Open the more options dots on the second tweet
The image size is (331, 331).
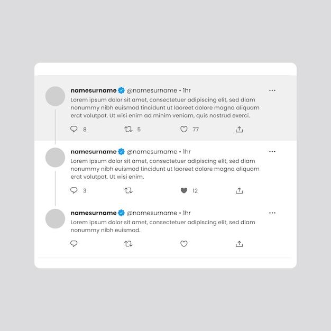click(272, 152)
